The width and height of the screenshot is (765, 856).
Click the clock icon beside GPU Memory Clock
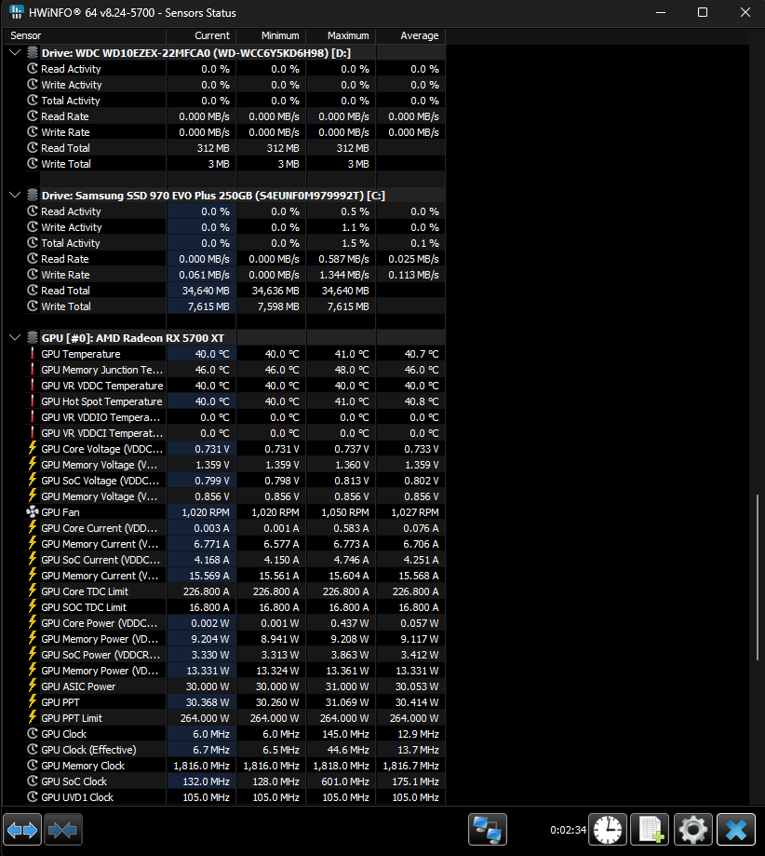coord(33,766)
